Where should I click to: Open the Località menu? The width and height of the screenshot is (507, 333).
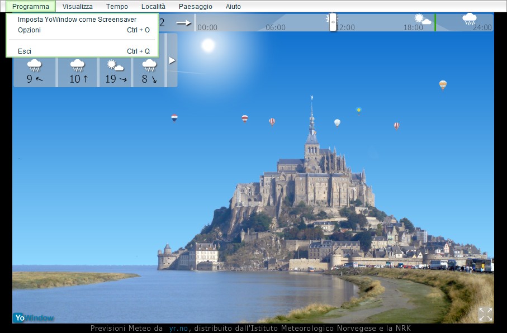153,7
